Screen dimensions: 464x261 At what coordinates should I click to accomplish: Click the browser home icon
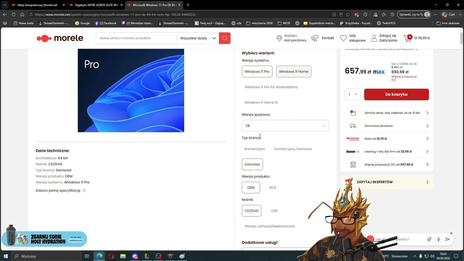click(22, 14)
